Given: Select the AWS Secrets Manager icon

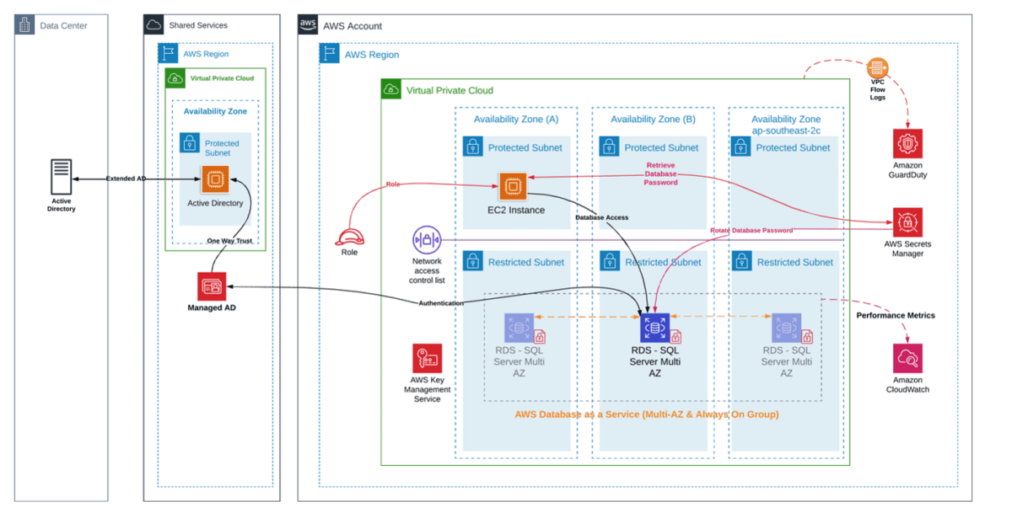Looking at the screenshot, I should [907, 222].
